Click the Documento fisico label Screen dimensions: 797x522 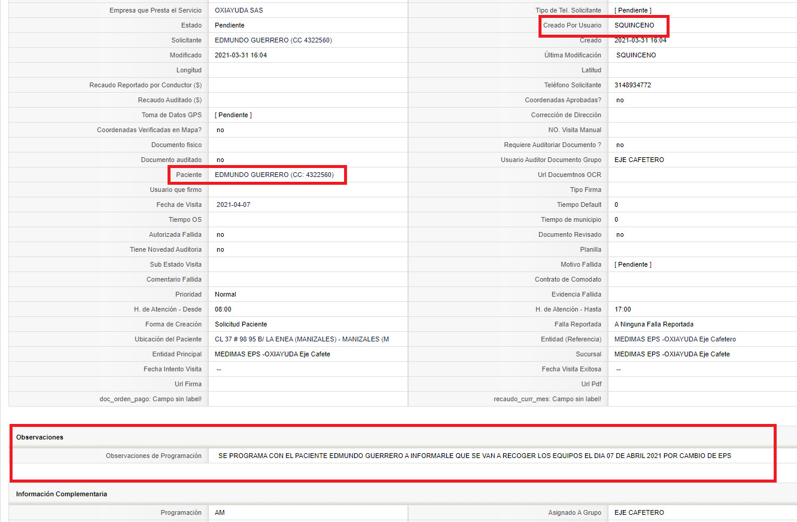177,145
